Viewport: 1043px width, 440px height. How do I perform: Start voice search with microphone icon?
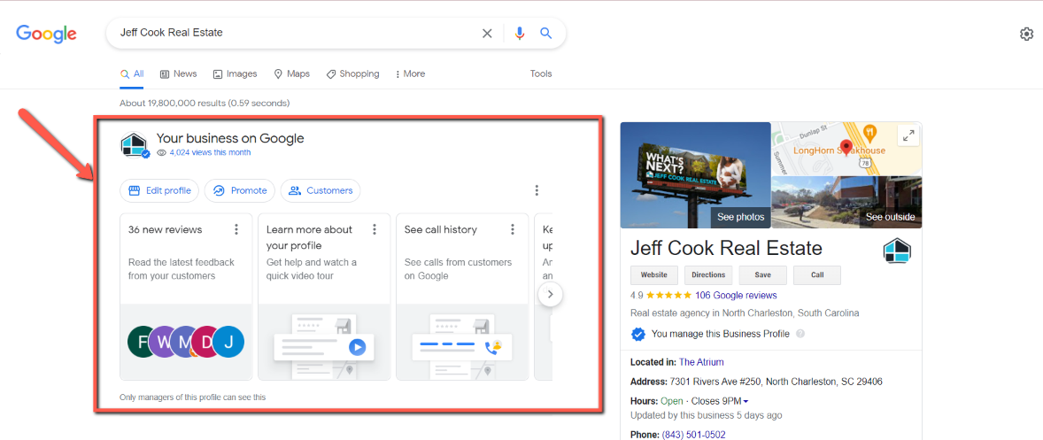pos(519,34)
